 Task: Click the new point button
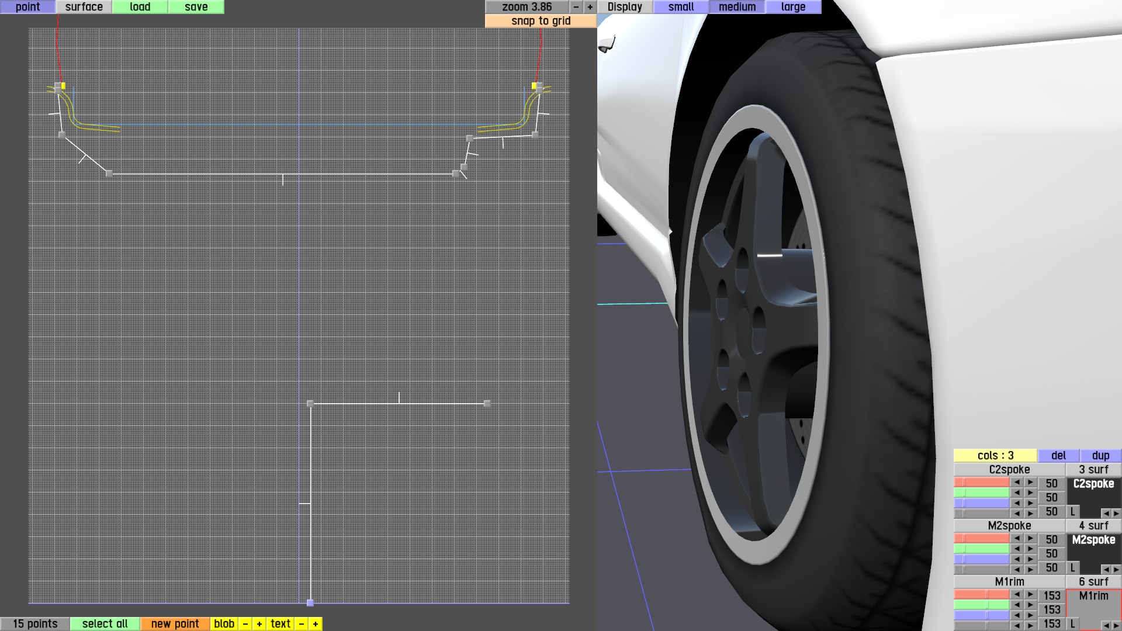pyautogui.click(x=175, y=624)
